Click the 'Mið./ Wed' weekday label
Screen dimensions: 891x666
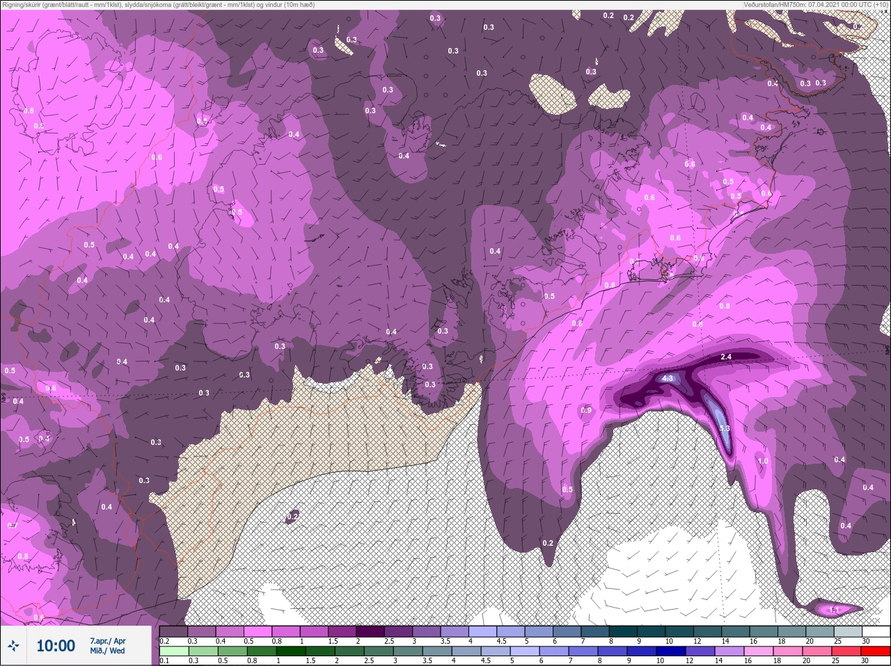[107, 651]
